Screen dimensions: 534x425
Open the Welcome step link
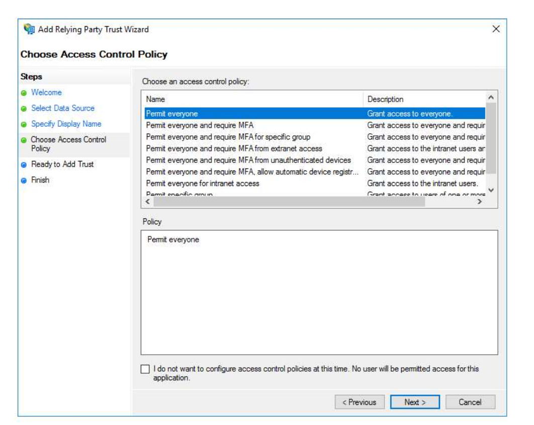tap(46, 93)
